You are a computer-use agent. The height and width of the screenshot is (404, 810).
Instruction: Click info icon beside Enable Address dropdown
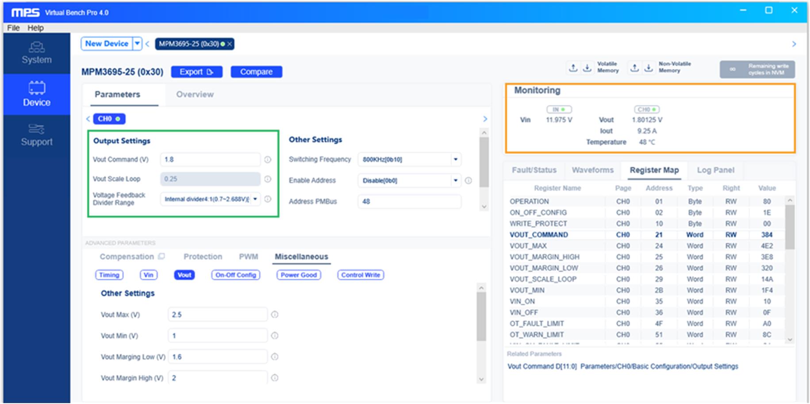pos(468,181)
